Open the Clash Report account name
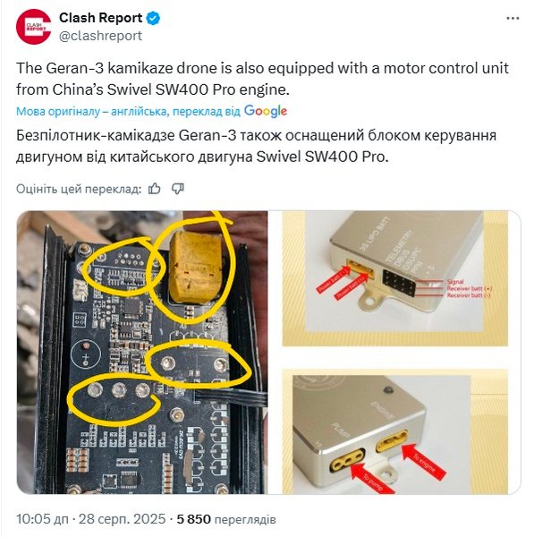534x537 pixels. pos(100,18)
